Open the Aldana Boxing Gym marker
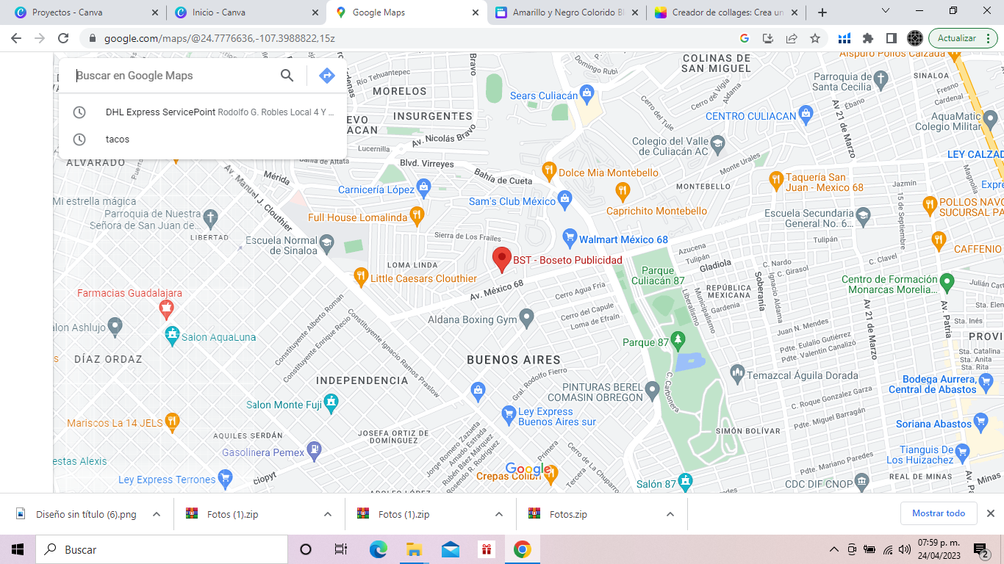Viewport: 1004px width, 564px height. [526, 318]
